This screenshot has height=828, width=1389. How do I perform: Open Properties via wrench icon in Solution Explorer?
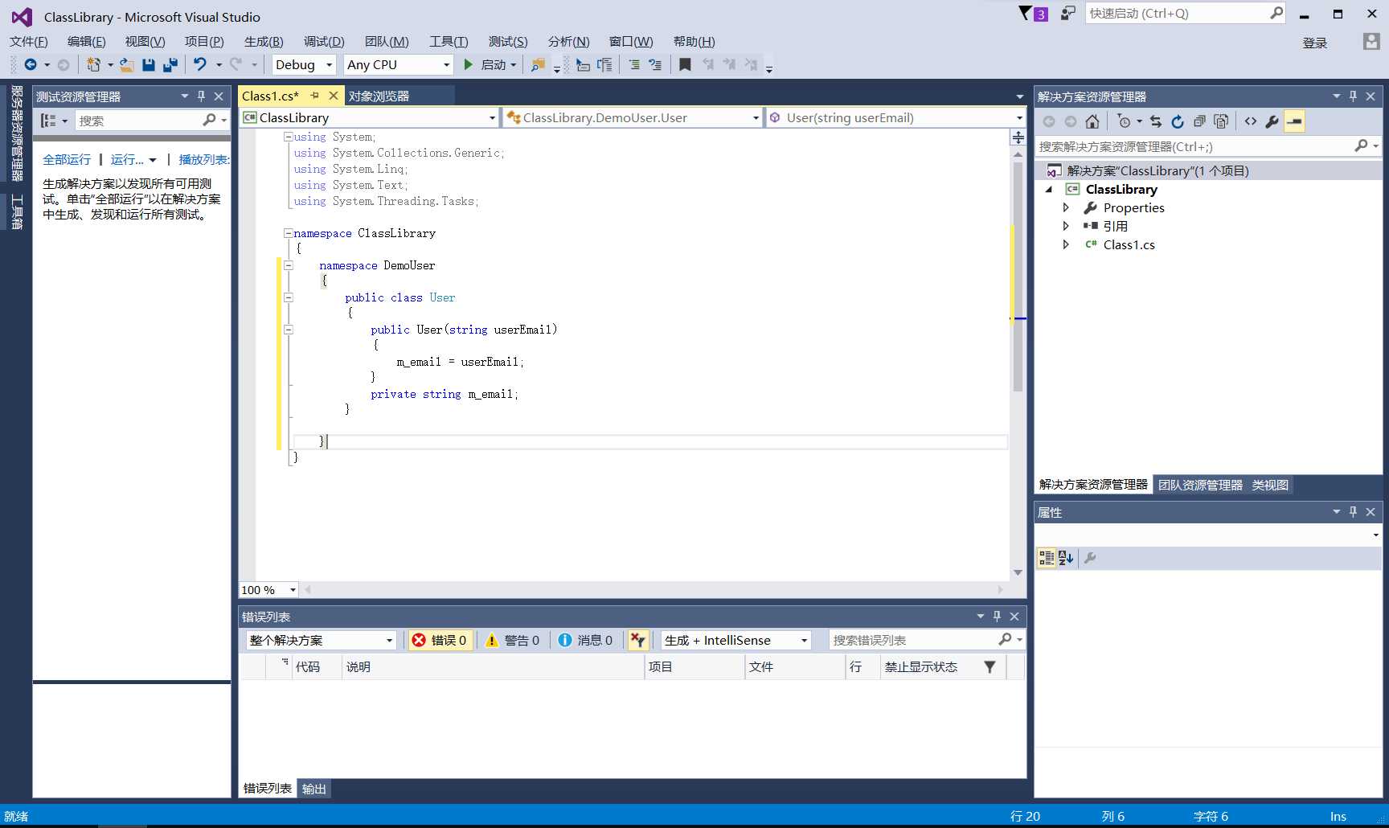1272,121
